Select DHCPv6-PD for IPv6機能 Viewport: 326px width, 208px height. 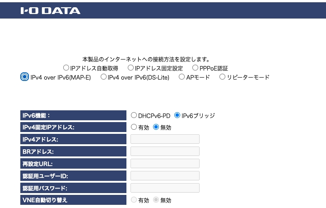(134, 115)
